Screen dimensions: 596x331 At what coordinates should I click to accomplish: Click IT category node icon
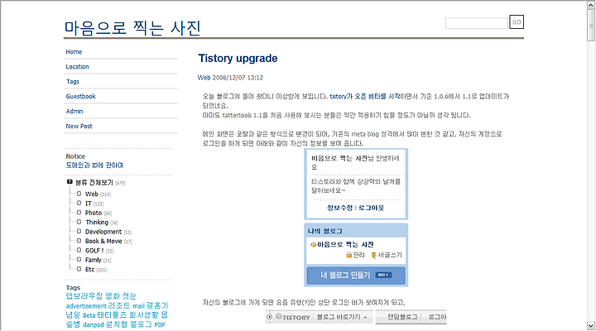coord(79,203)
